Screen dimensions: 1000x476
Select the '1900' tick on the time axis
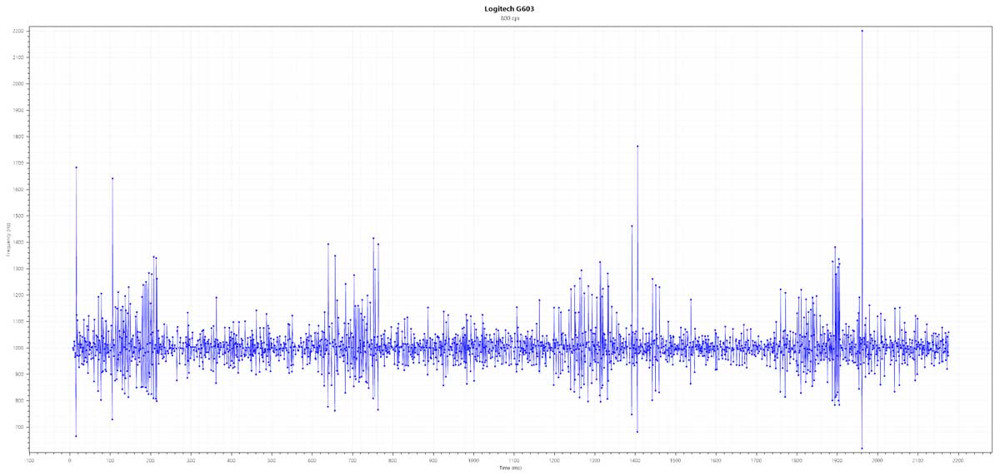click(x=837, y=459)
